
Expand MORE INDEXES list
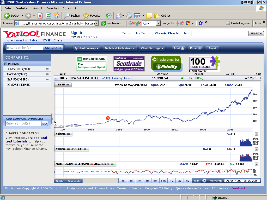(8, 85)
